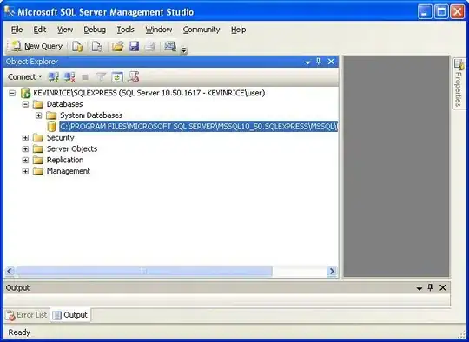Click the Save floppy disk icon
Viewport: 469px width, 342px height.
[134, 47]
